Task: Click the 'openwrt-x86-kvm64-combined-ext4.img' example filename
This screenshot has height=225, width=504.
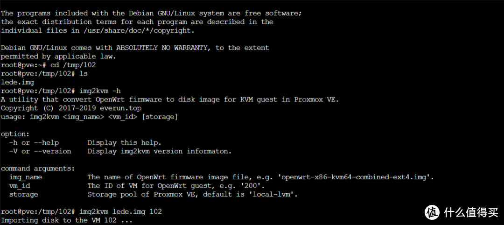Action: click(x=357, y=177)
